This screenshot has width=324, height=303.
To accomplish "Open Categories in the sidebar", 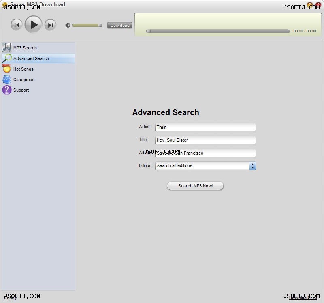I will tap(38, 80).
